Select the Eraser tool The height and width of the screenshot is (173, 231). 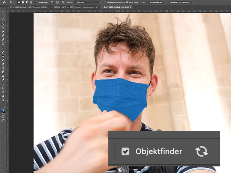coord(3,64)
